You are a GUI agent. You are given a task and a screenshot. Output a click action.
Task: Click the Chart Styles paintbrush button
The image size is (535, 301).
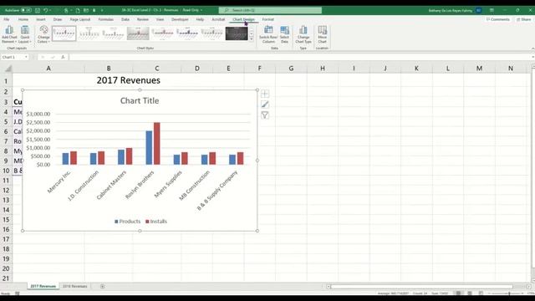[265, 105]
